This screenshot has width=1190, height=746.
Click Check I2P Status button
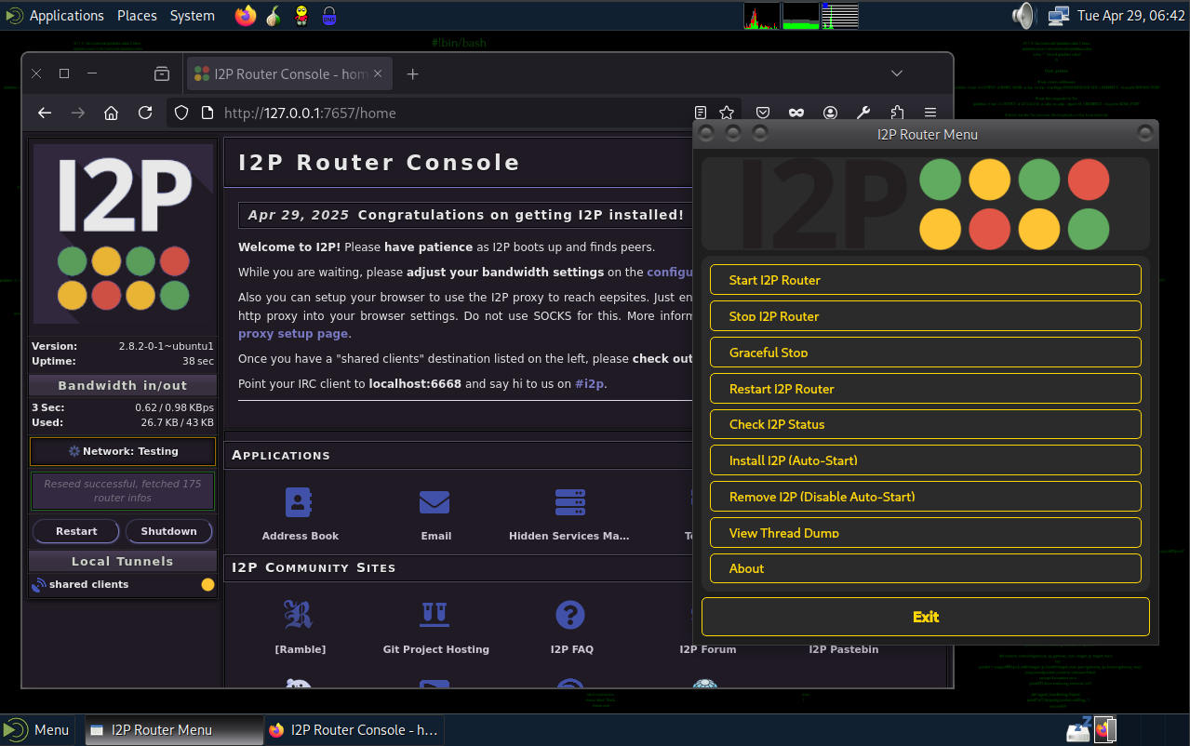[926, 424]
